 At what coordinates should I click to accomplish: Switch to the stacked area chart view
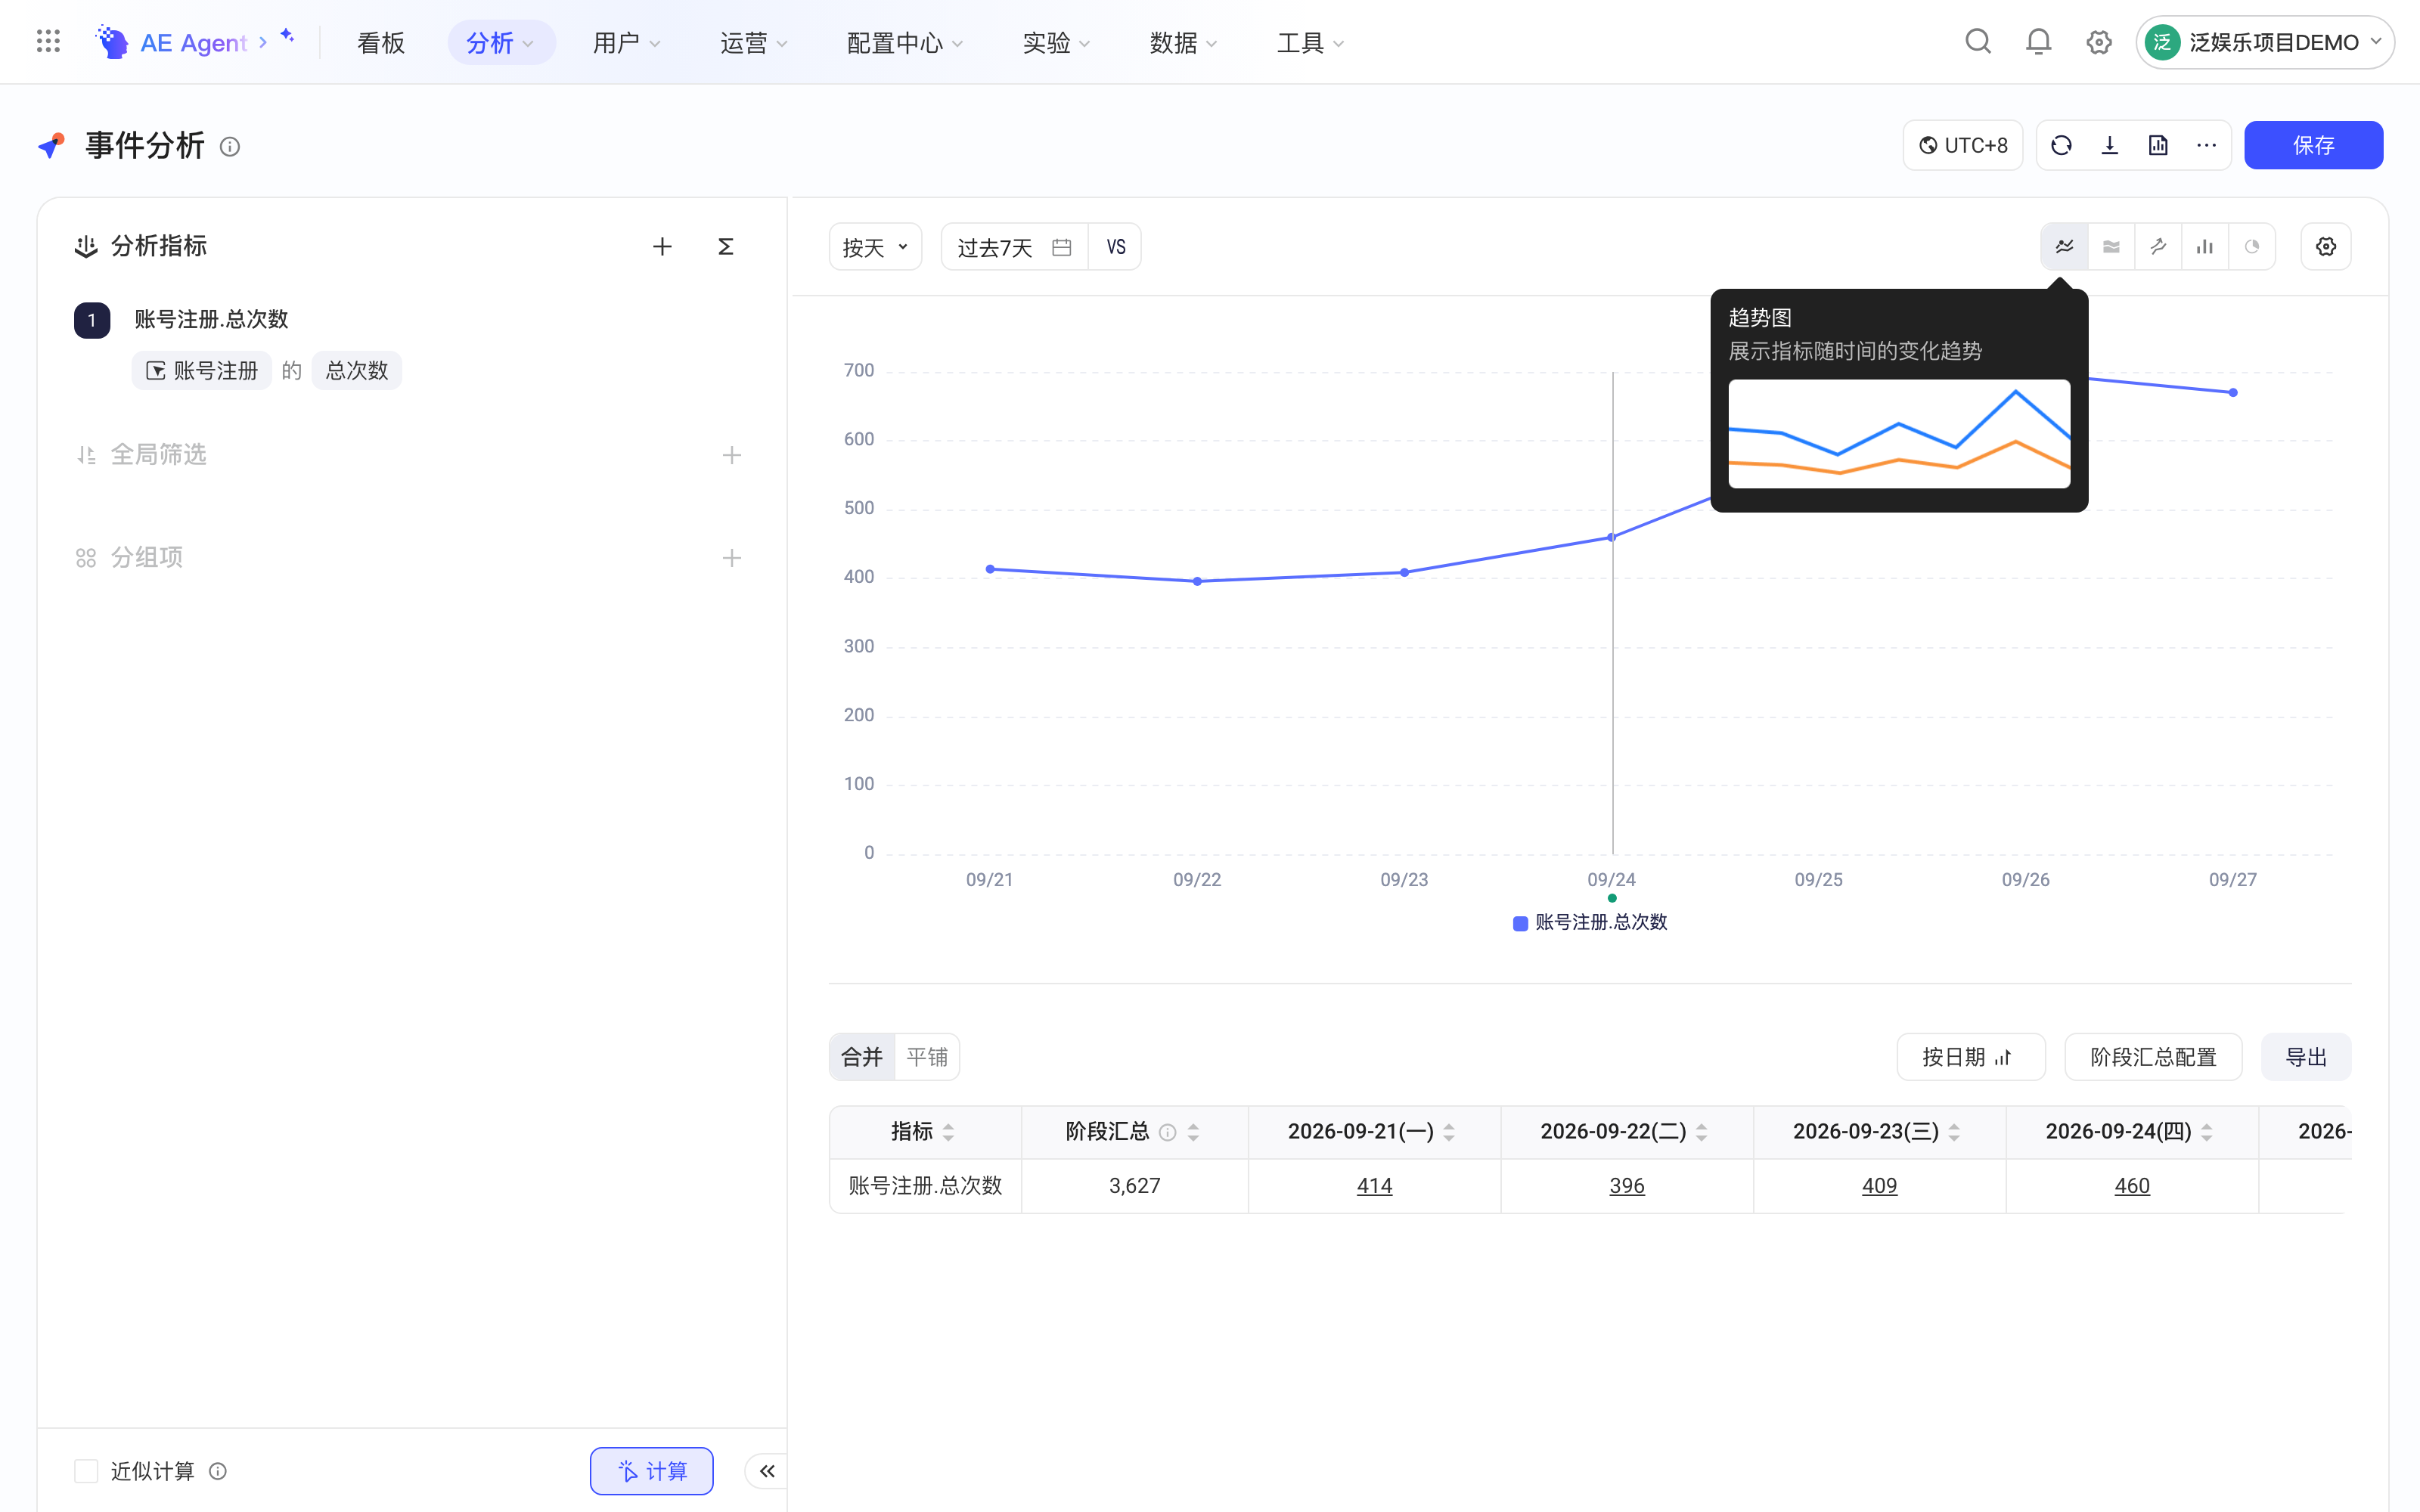coord(2111,246)
